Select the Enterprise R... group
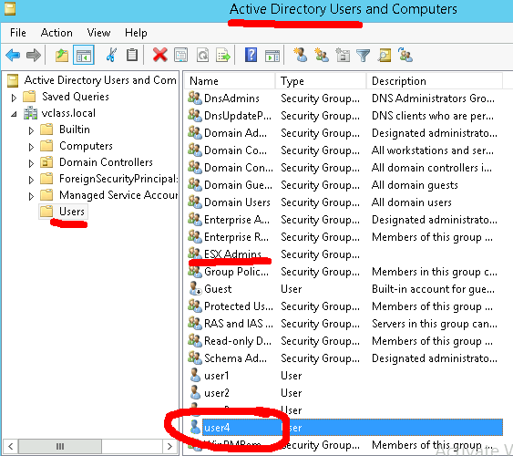Image resolution: width=513 pixels, height=456 pixels. coord(236,237)
